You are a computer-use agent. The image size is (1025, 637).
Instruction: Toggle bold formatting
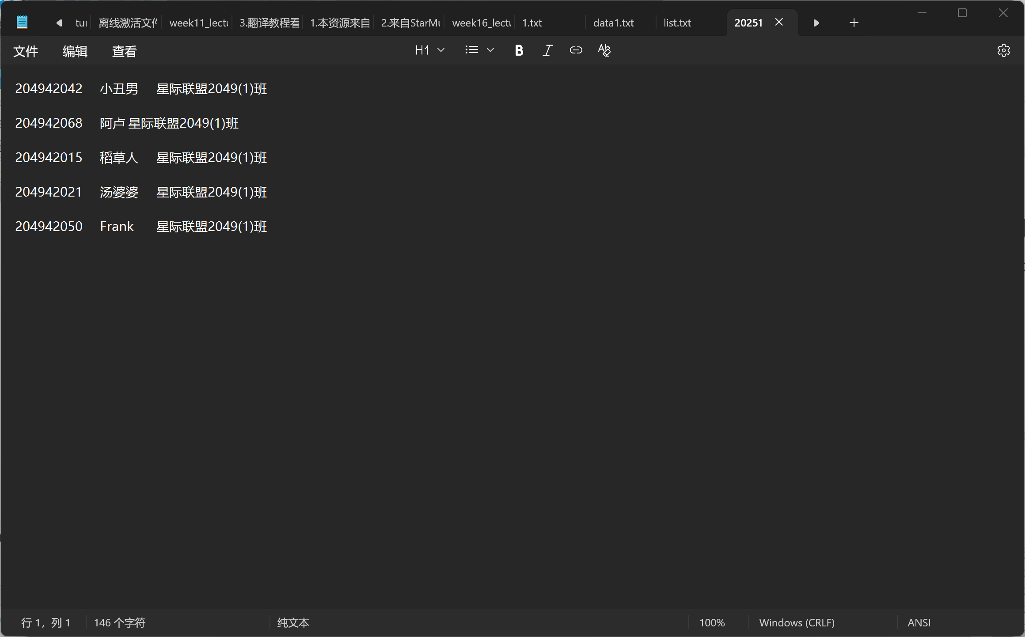pos(519,50)
